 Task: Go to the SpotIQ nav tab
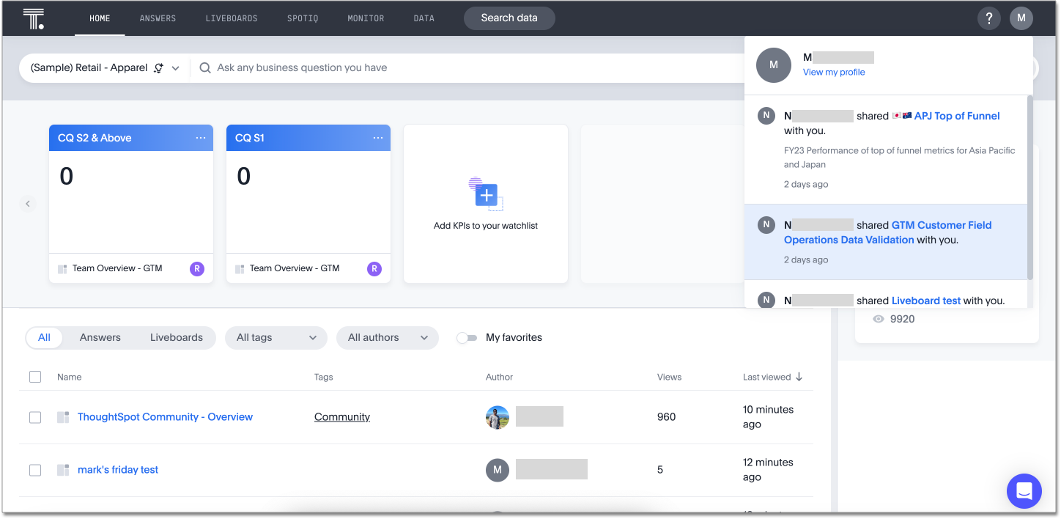click(303, 18)
